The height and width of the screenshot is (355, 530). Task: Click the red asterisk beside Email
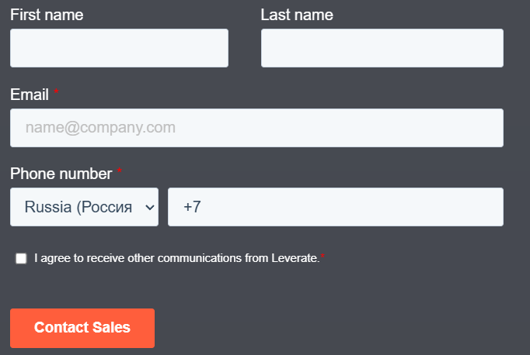pos(56,93)
